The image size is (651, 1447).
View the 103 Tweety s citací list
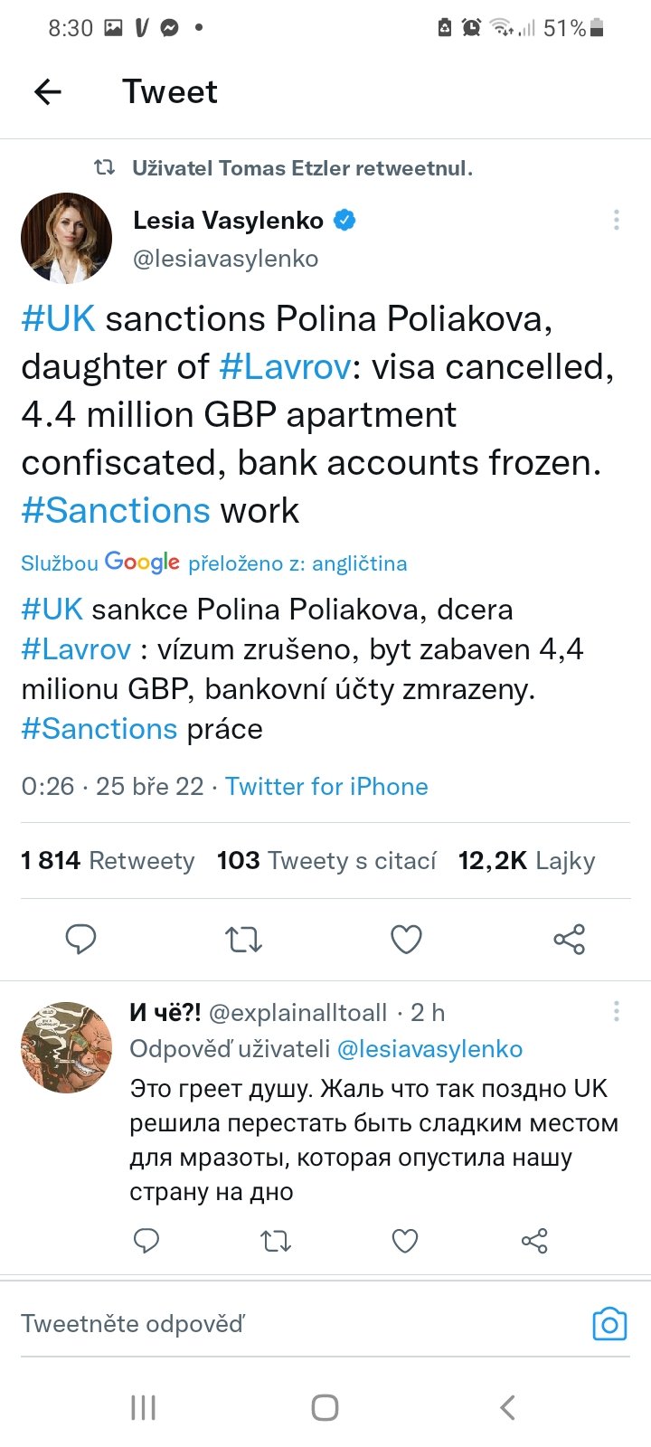326,861
